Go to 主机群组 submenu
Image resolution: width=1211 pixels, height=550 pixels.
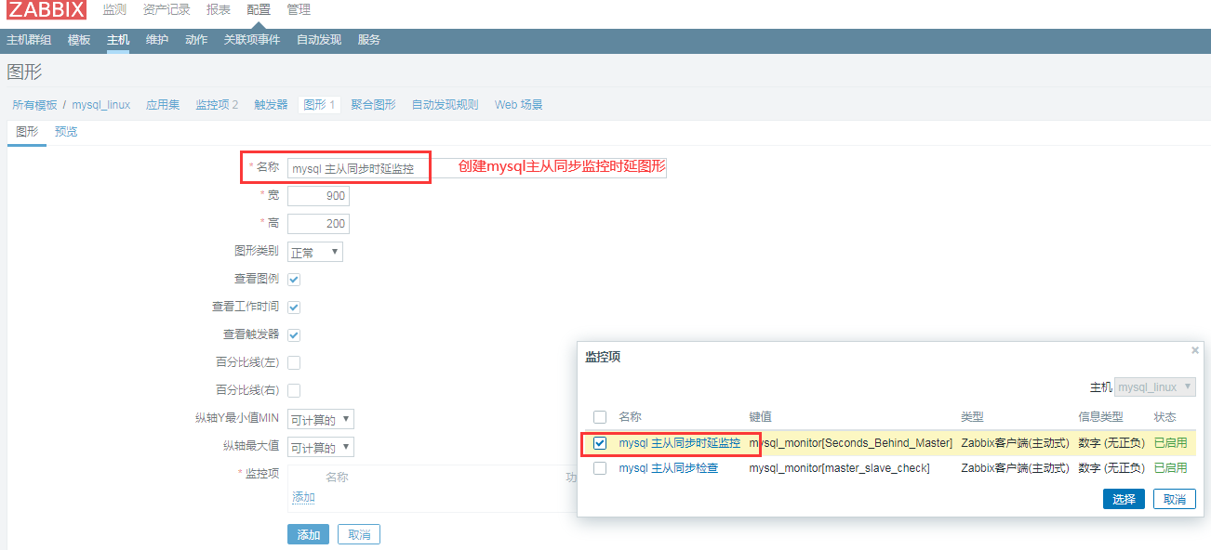pos(29,40)
